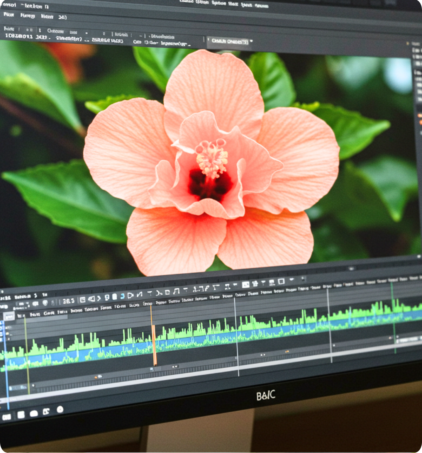Click the circular shield icon left of timeline toolbar
The width and height of the screenshot is (422, 453).
45,303
